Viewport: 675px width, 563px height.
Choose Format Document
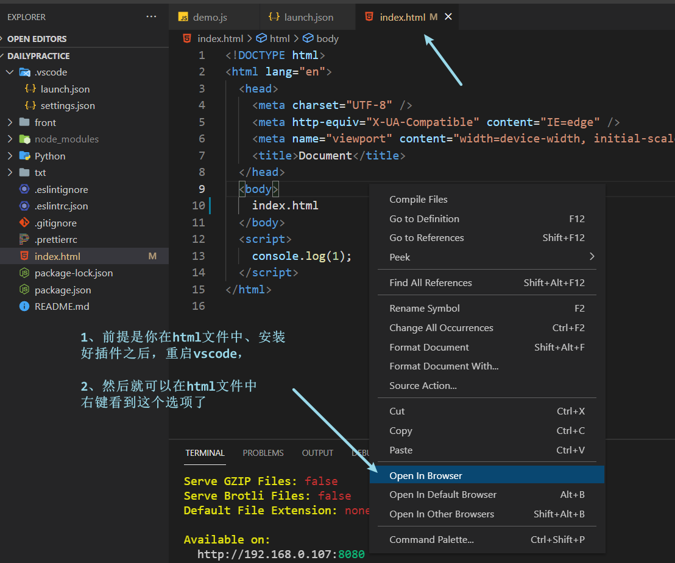tap(487, 347)
